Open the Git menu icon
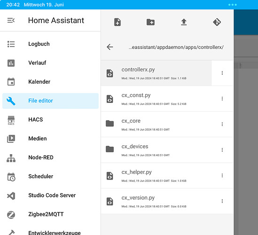 (x=217, y=22)
